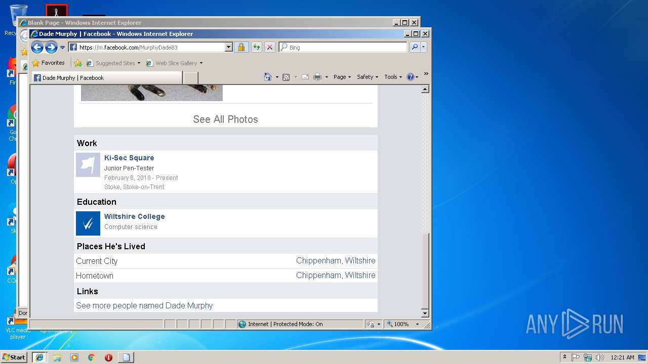Image resolution: width=648 pixels, height=364 pixels.
Task: Click the Show desktop button
Action: [x=642, y=357]
